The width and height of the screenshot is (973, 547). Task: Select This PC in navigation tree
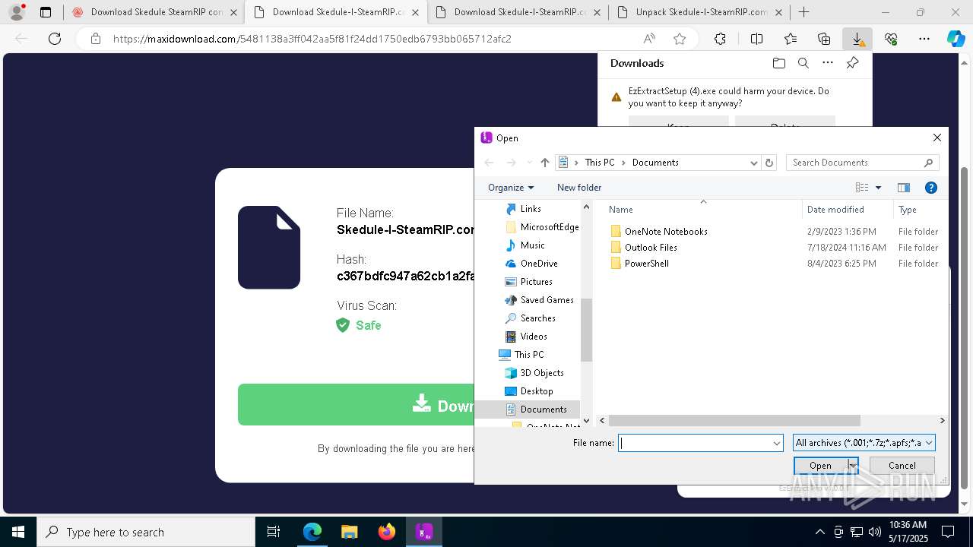(528, 355)
